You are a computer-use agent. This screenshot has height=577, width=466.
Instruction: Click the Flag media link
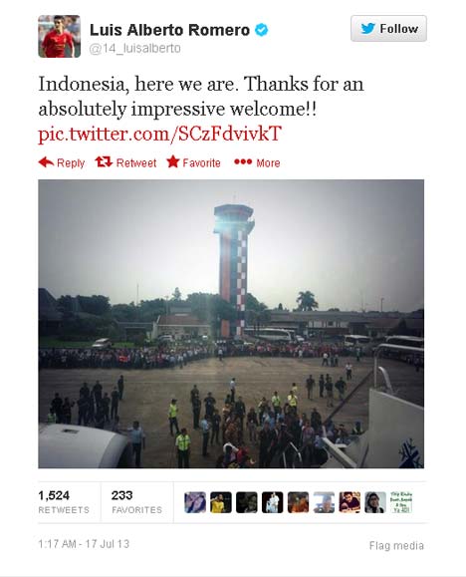point(396,546)
